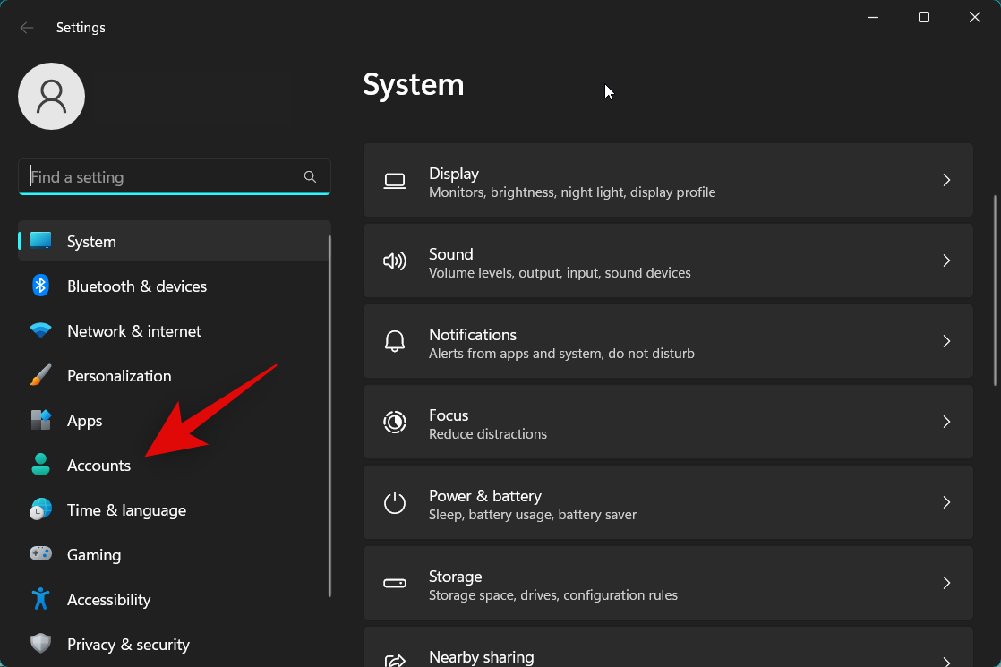The height and width of the screenshot is (667, 1001).
Task: Click the Find a setting search box
Action: [x=161, y=176]
